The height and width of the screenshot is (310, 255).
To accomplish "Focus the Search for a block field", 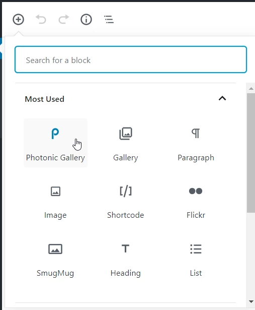I will 131,59.
